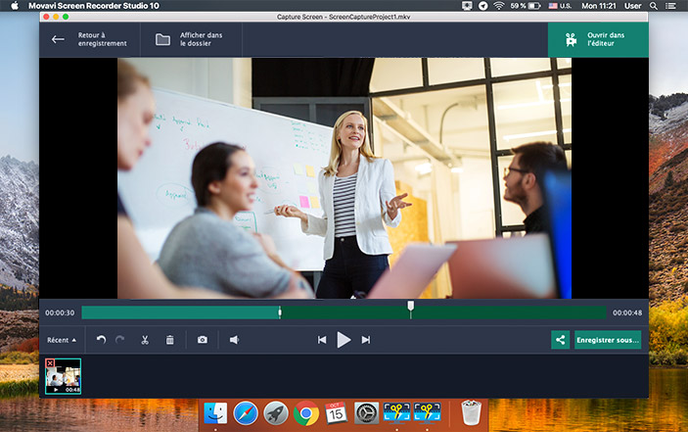Skip to the next frame
The height and width of the screenshot is (432, 688).
pos(366,340)
